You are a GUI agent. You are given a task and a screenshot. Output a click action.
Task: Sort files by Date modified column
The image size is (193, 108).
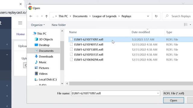[141, 32]
